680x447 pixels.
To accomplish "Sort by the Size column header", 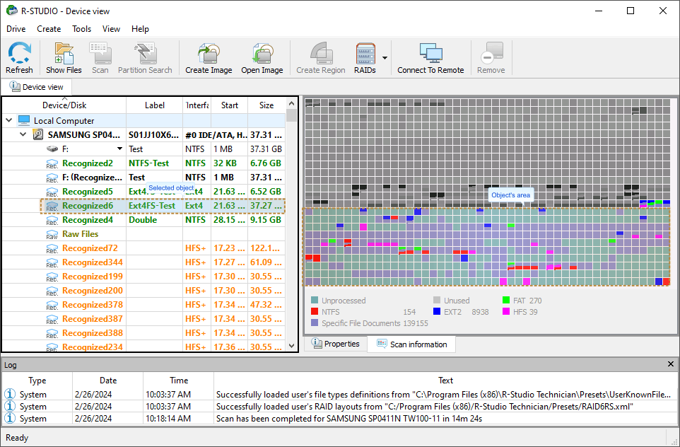I will coord(266,105).
